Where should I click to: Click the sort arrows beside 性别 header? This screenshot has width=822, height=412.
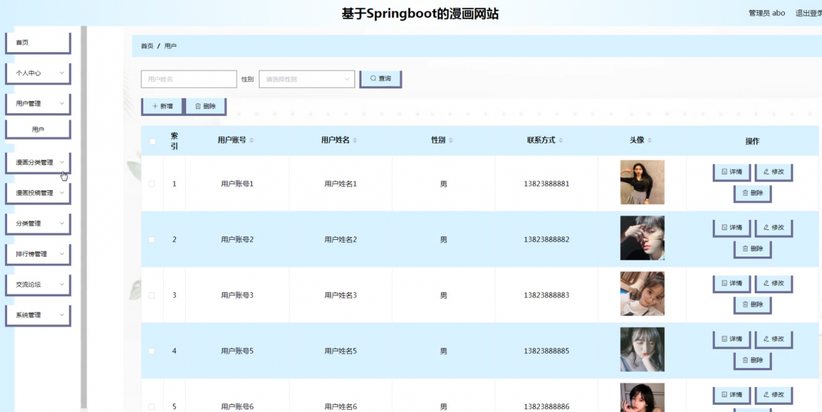click(450, 140)
